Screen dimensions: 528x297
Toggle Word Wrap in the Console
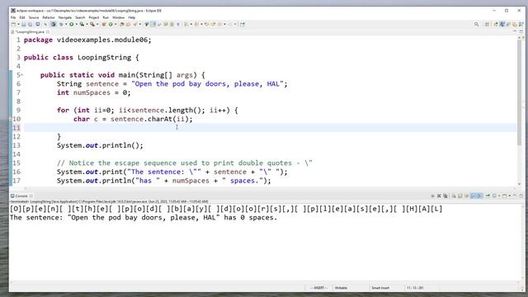[x=466, y=196]
